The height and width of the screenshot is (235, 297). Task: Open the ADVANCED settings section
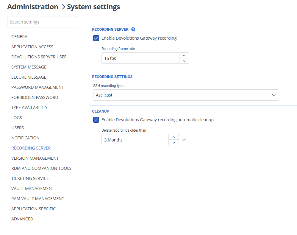pyautogui.click(x=22, y=219)
